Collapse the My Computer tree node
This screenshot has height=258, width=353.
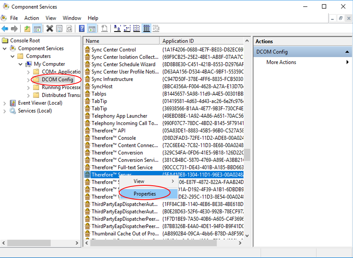20,64
